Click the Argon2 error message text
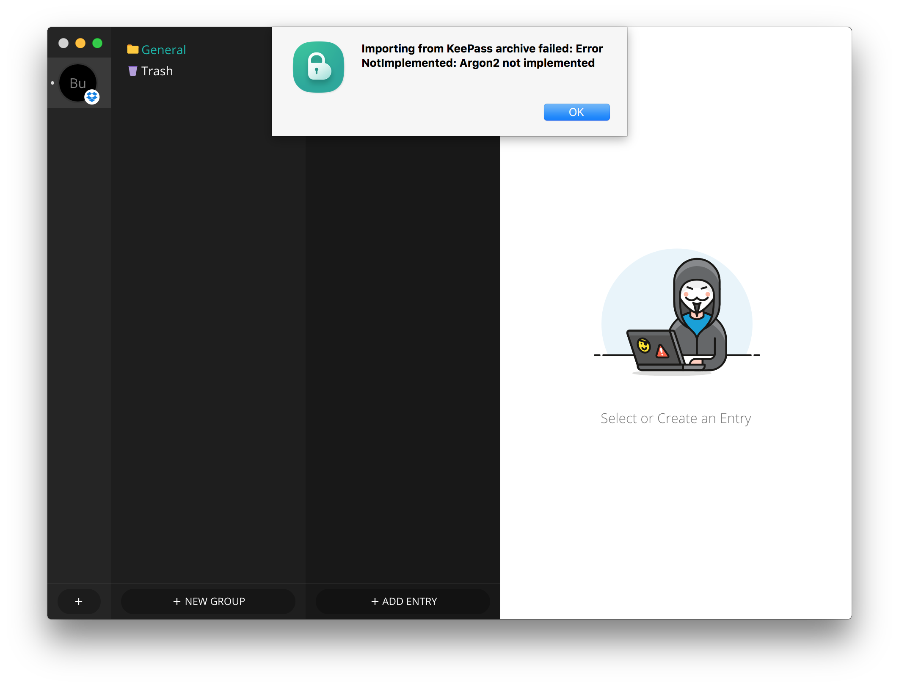899x687 pixels. pos(482,55)
